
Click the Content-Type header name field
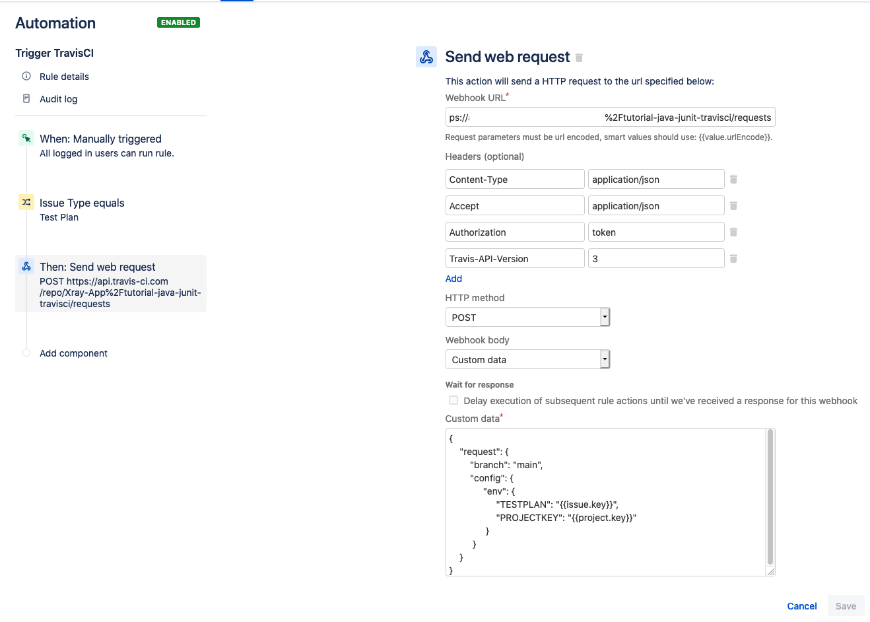(x=515, y=179)
